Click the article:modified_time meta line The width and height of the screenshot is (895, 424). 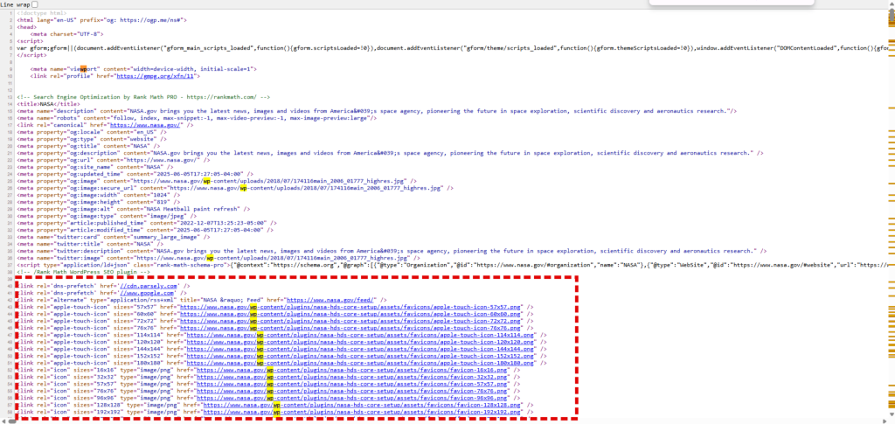147,230
